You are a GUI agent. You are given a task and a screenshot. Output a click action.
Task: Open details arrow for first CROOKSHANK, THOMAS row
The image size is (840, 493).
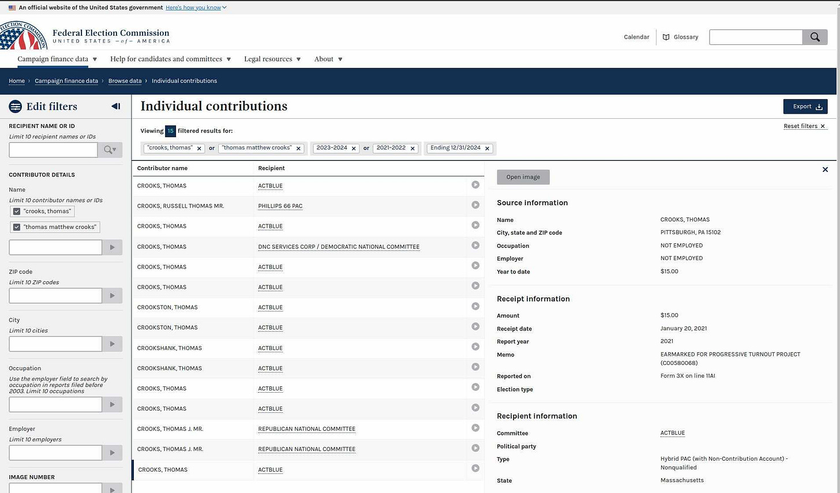coord(475,347)
